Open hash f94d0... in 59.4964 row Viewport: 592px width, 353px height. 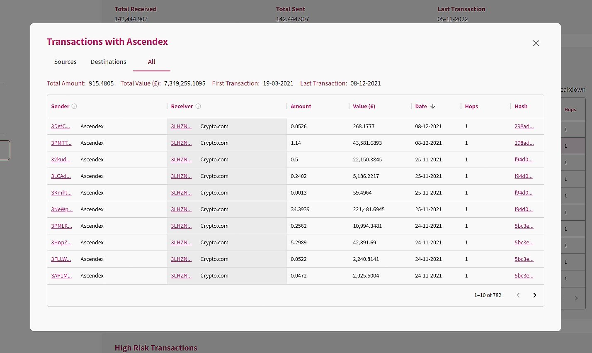coord(524,193)
